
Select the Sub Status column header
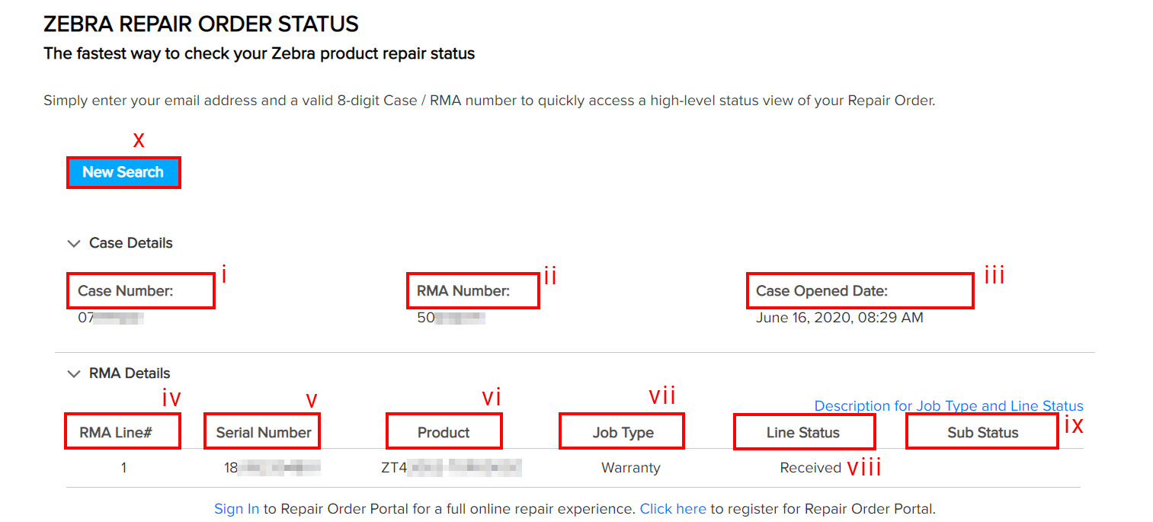[982, 431]
